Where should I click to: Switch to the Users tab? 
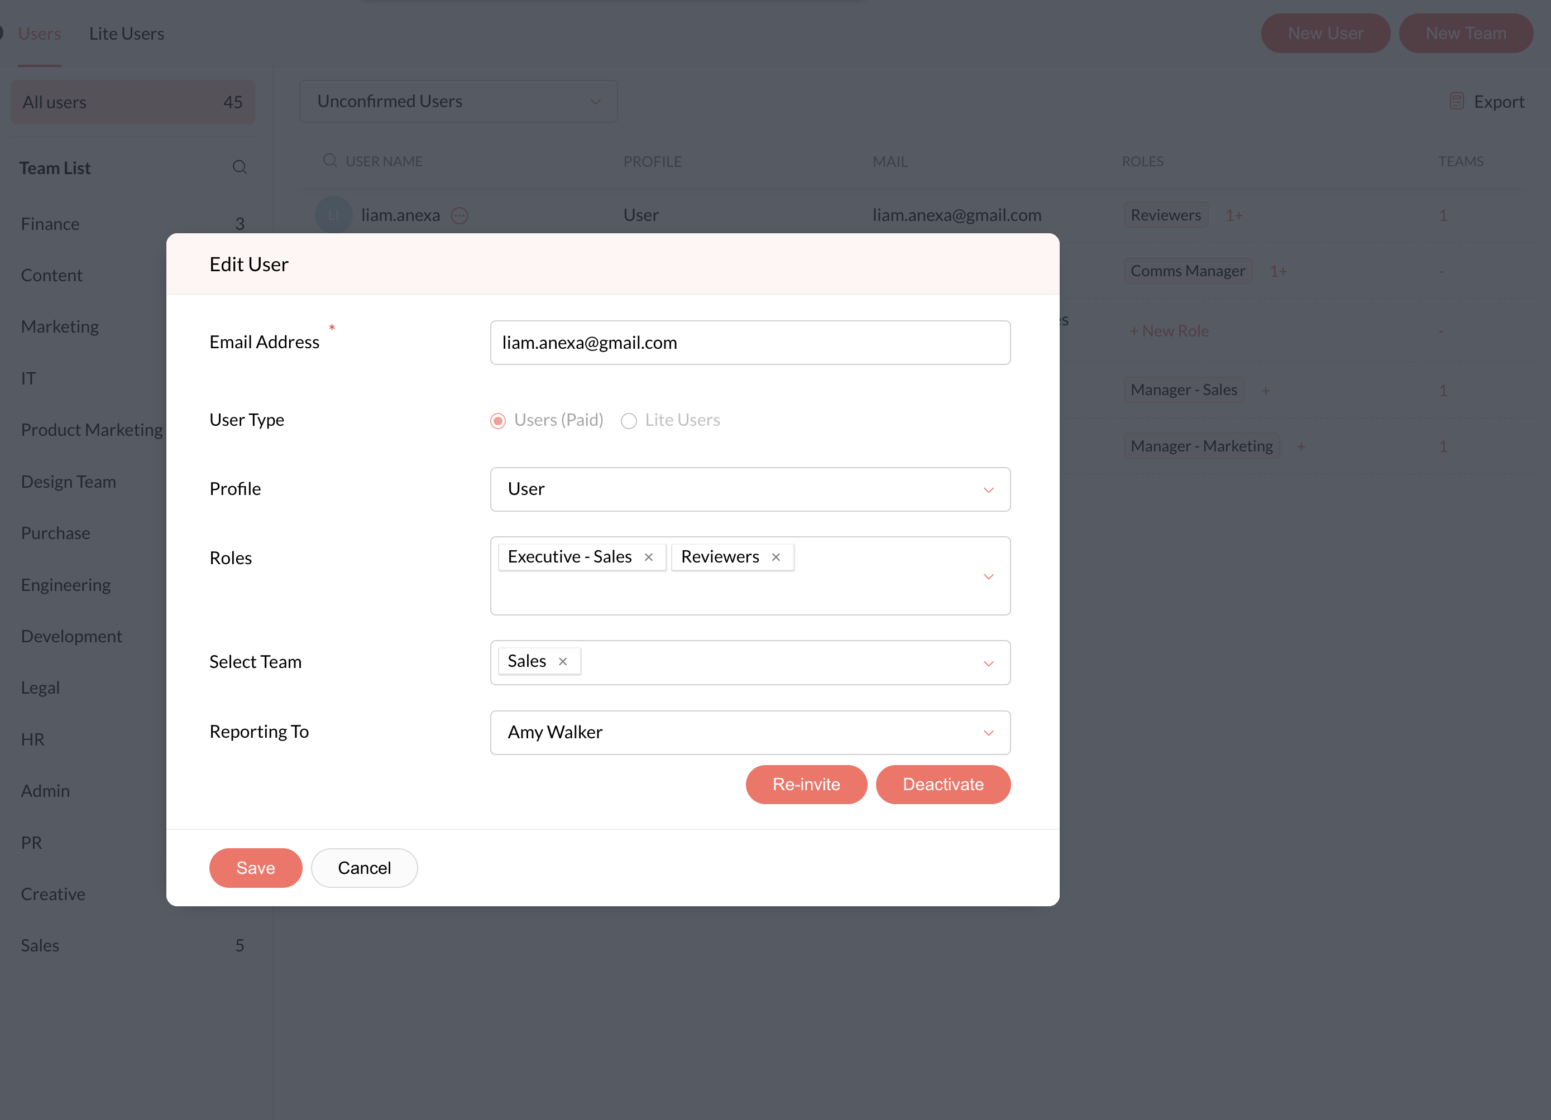40,33
